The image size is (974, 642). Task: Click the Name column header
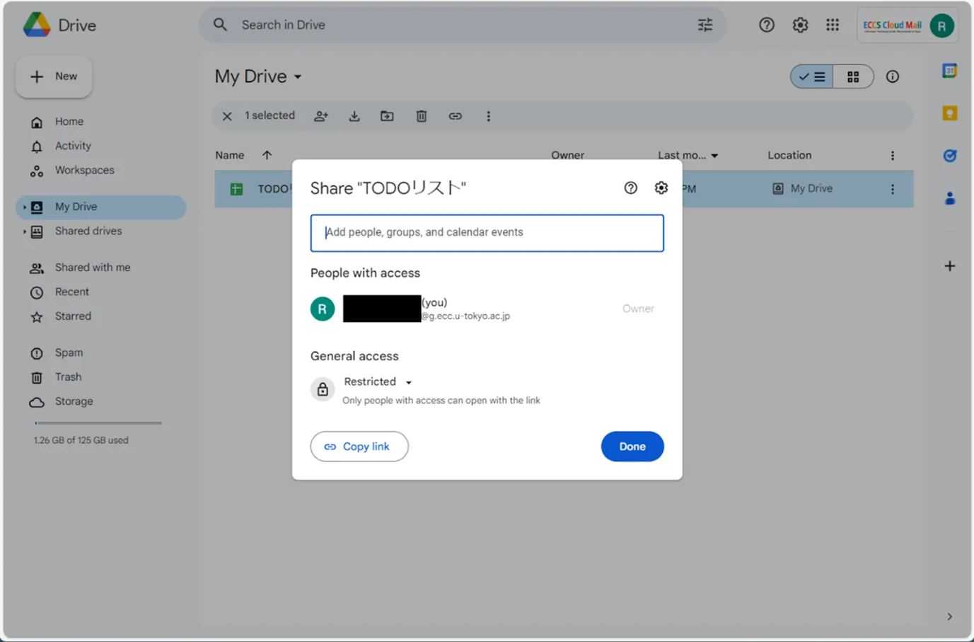pyautogui.click(x=230, y=155)
